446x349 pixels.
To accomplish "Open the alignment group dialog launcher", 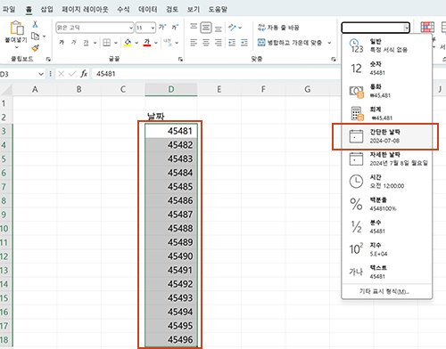I will click(334, 60).
